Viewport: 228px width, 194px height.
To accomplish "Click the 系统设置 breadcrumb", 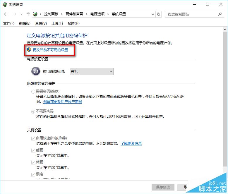I will click(x=119, y=14).
